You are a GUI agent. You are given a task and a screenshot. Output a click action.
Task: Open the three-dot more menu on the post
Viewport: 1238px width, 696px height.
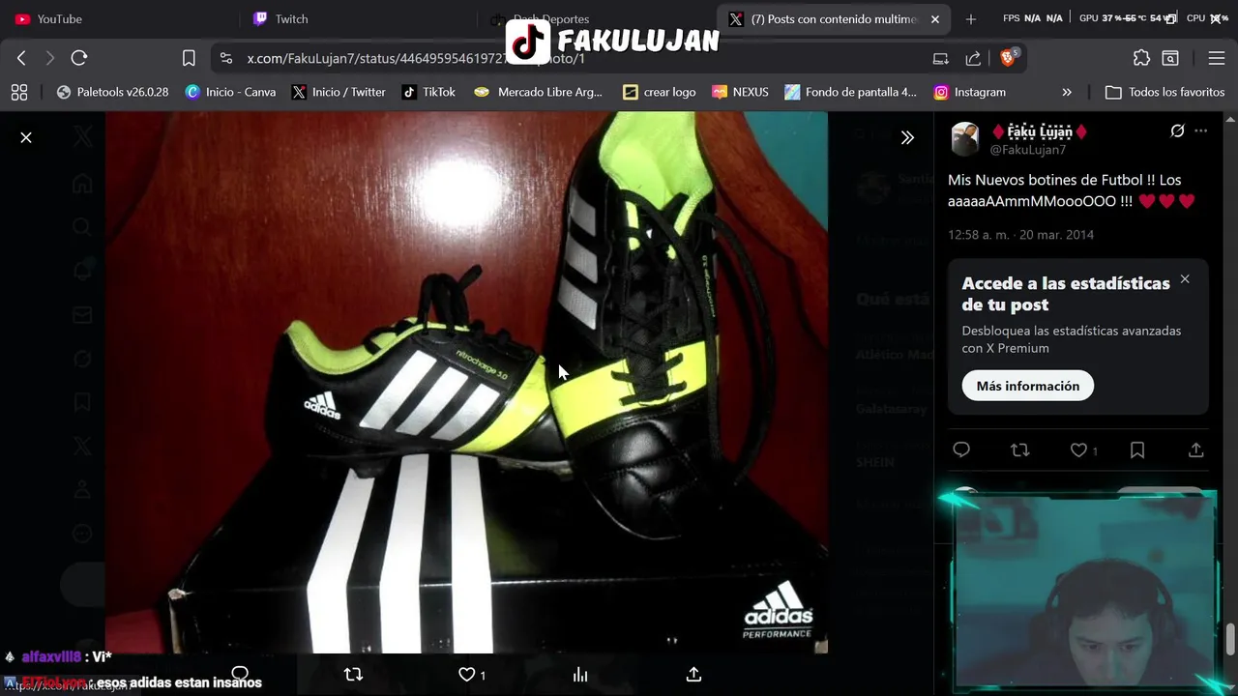coord(1201,130)
